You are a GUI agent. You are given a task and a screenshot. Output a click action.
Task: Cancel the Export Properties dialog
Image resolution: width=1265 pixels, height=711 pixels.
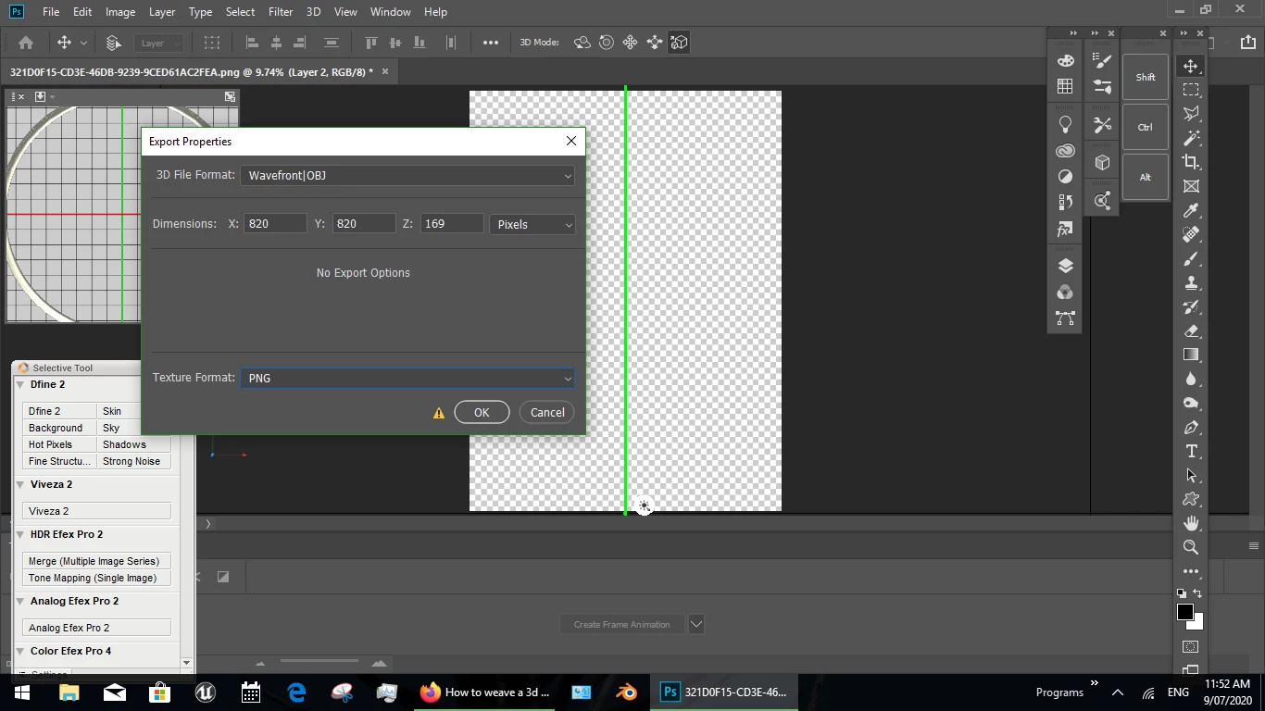click(x=547, y=412)
